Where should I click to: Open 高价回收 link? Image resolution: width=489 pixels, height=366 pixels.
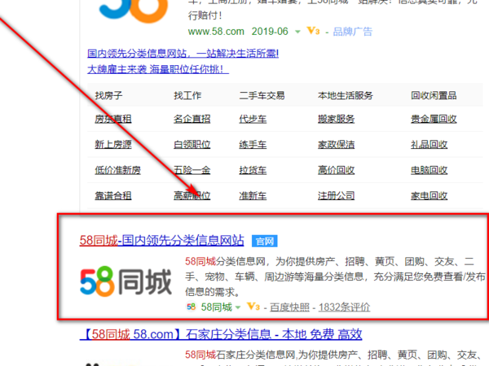[336, 170]
